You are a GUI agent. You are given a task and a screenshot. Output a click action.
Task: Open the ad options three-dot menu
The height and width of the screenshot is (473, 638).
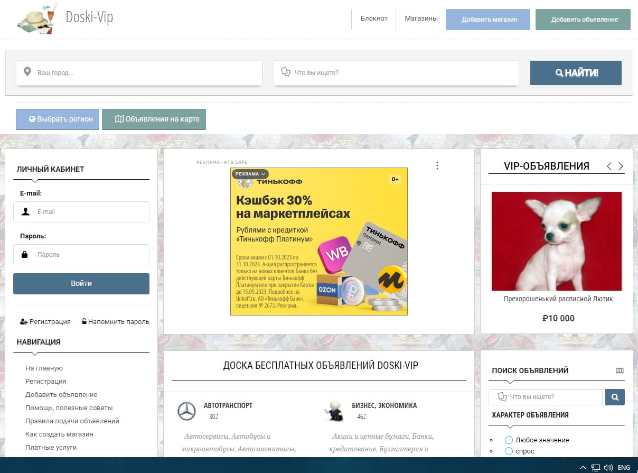[x=437, y=165]
